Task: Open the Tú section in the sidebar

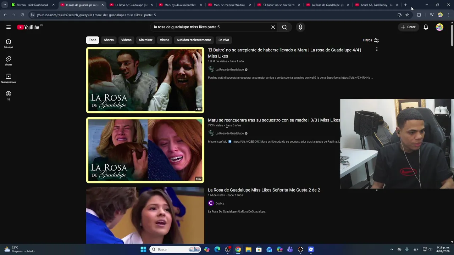Action: pyautogui.click(x=9, y=96)
